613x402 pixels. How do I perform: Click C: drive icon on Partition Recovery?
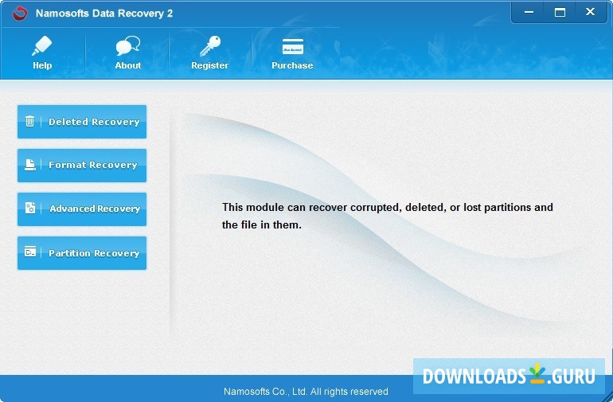30,252
